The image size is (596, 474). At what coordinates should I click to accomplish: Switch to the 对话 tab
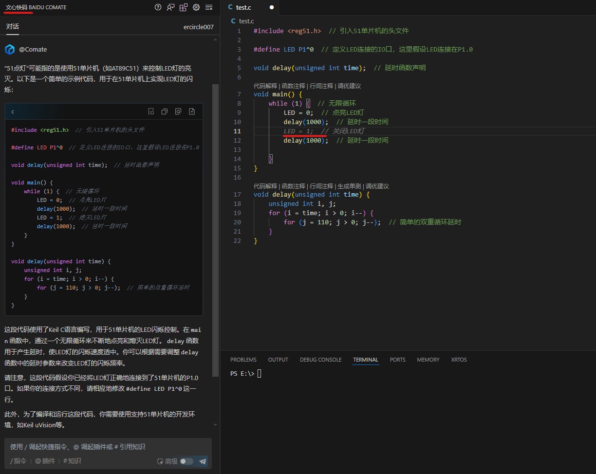click(x=13, y=27)
